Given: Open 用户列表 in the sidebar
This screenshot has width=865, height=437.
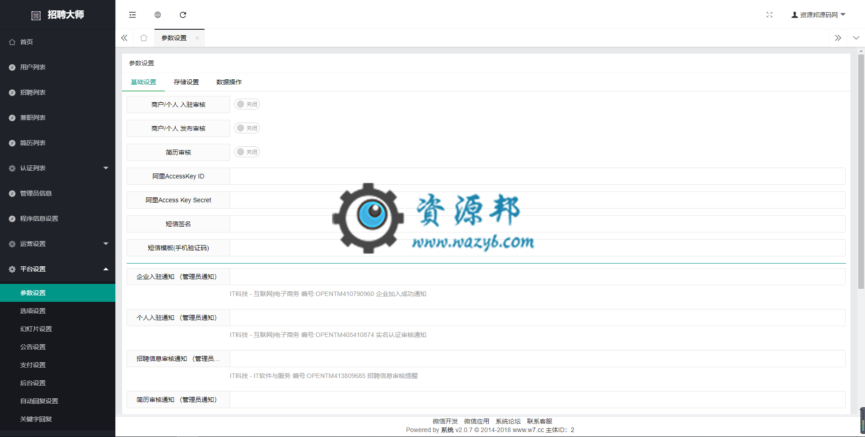Looking at the screenshot, I should click(x=58, y=67).
